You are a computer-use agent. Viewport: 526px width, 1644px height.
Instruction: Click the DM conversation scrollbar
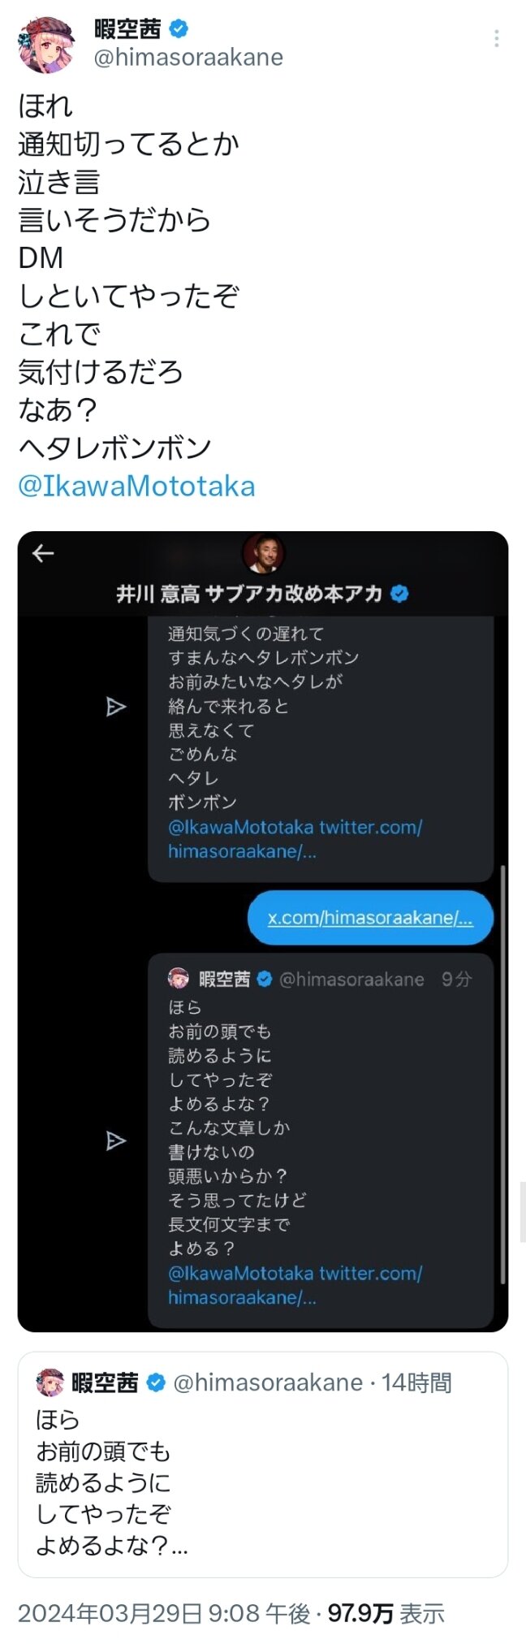pyautogui.click(x=503, y=1074)
